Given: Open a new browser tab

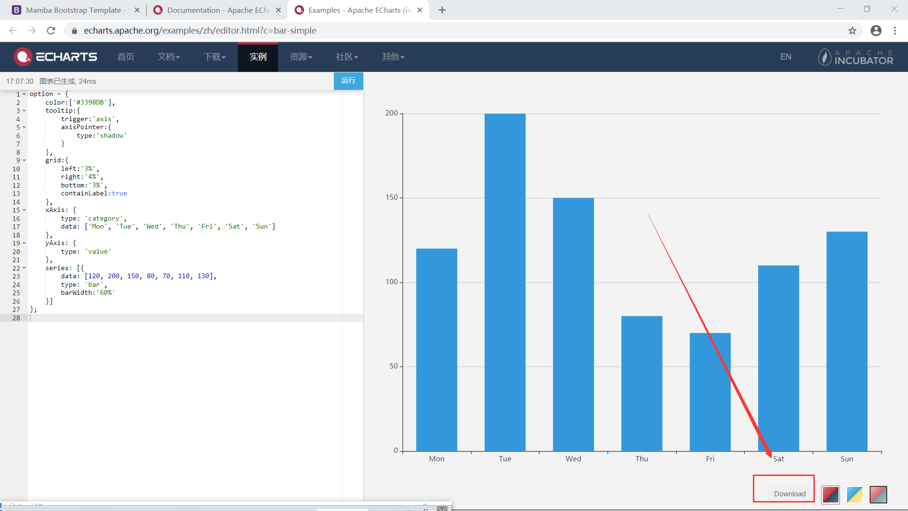Looking at the screenshot, I should coord(442,10).
